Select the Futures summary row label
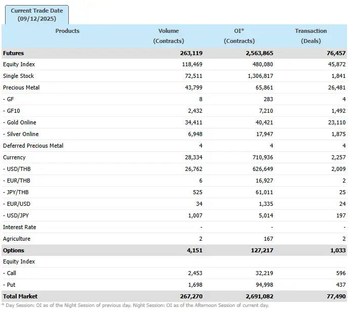The width and height of the screenshot is (348, 310). 14,53
